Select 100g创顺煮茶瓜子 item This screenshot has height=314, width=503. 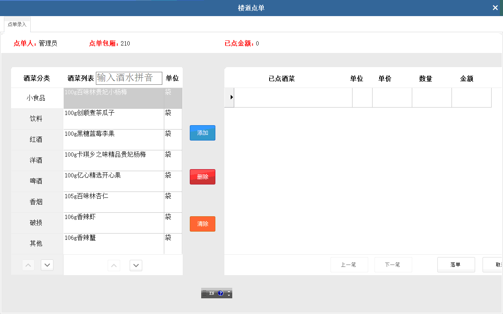[114, 119]
